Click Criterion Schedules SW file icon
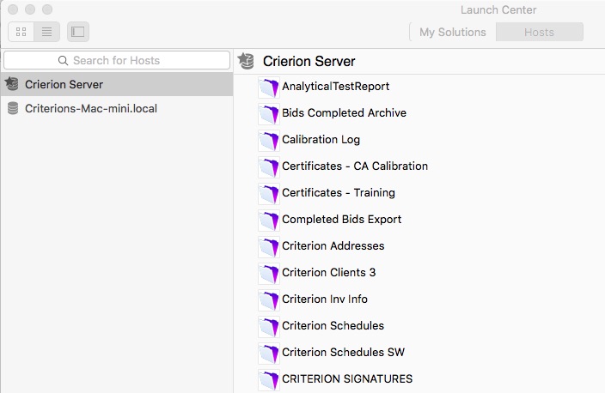This screenshot has height=393, width=605. [x=269, y=353]
